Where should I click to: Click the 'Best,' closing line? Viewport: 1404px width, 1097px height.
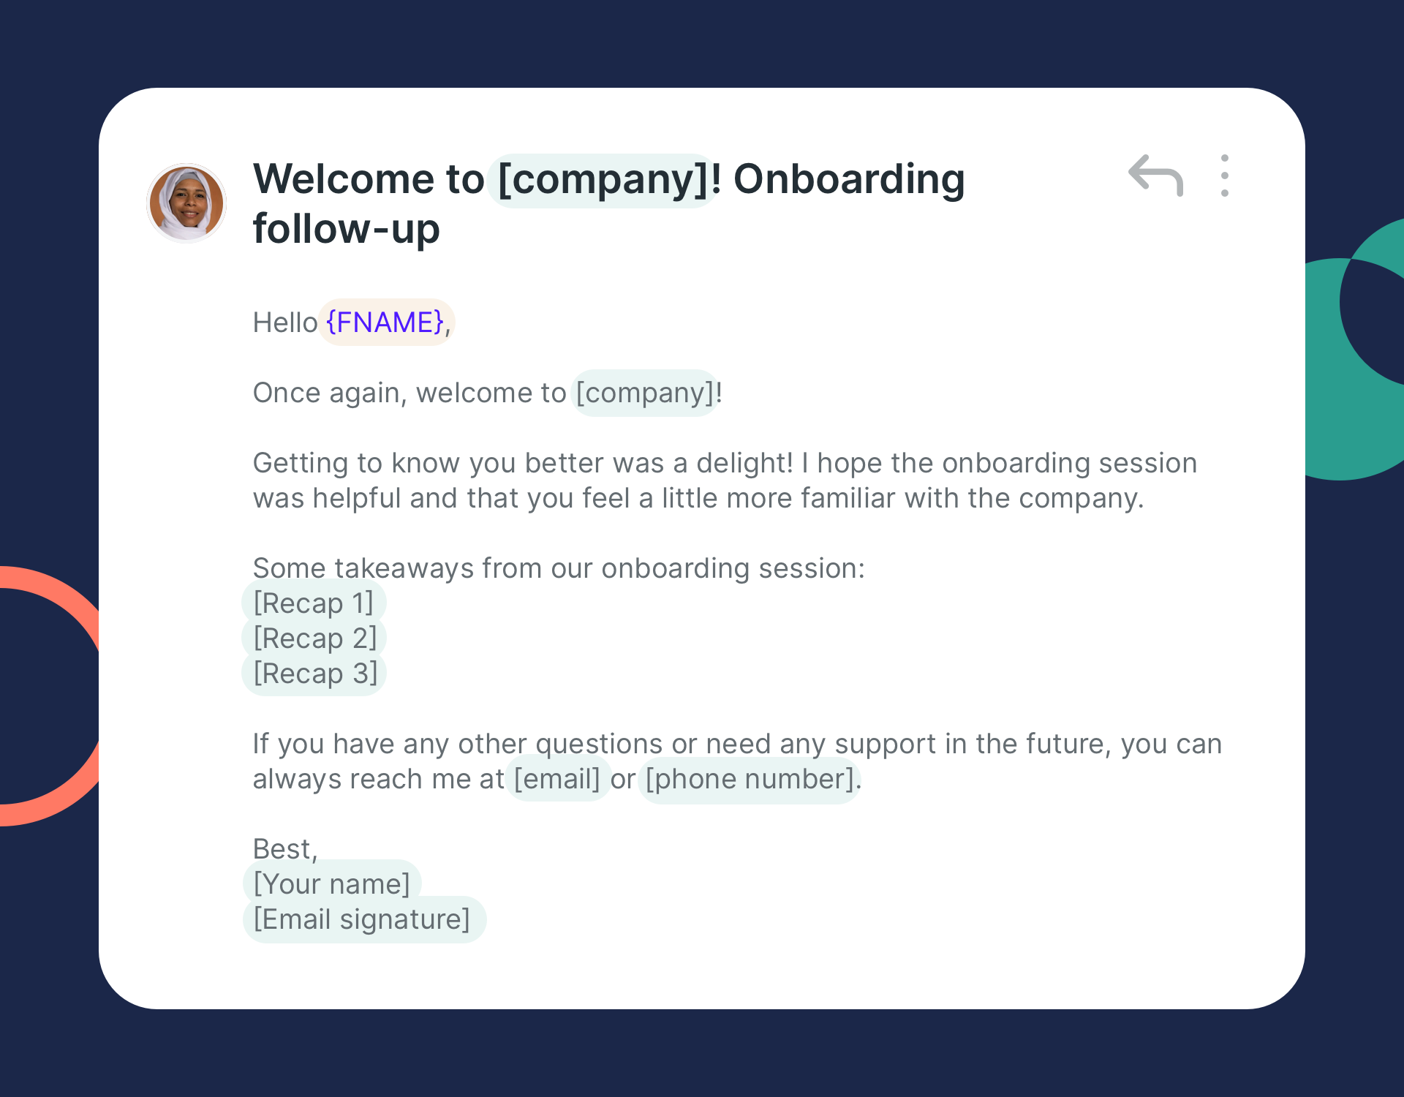tap(285, 849)
